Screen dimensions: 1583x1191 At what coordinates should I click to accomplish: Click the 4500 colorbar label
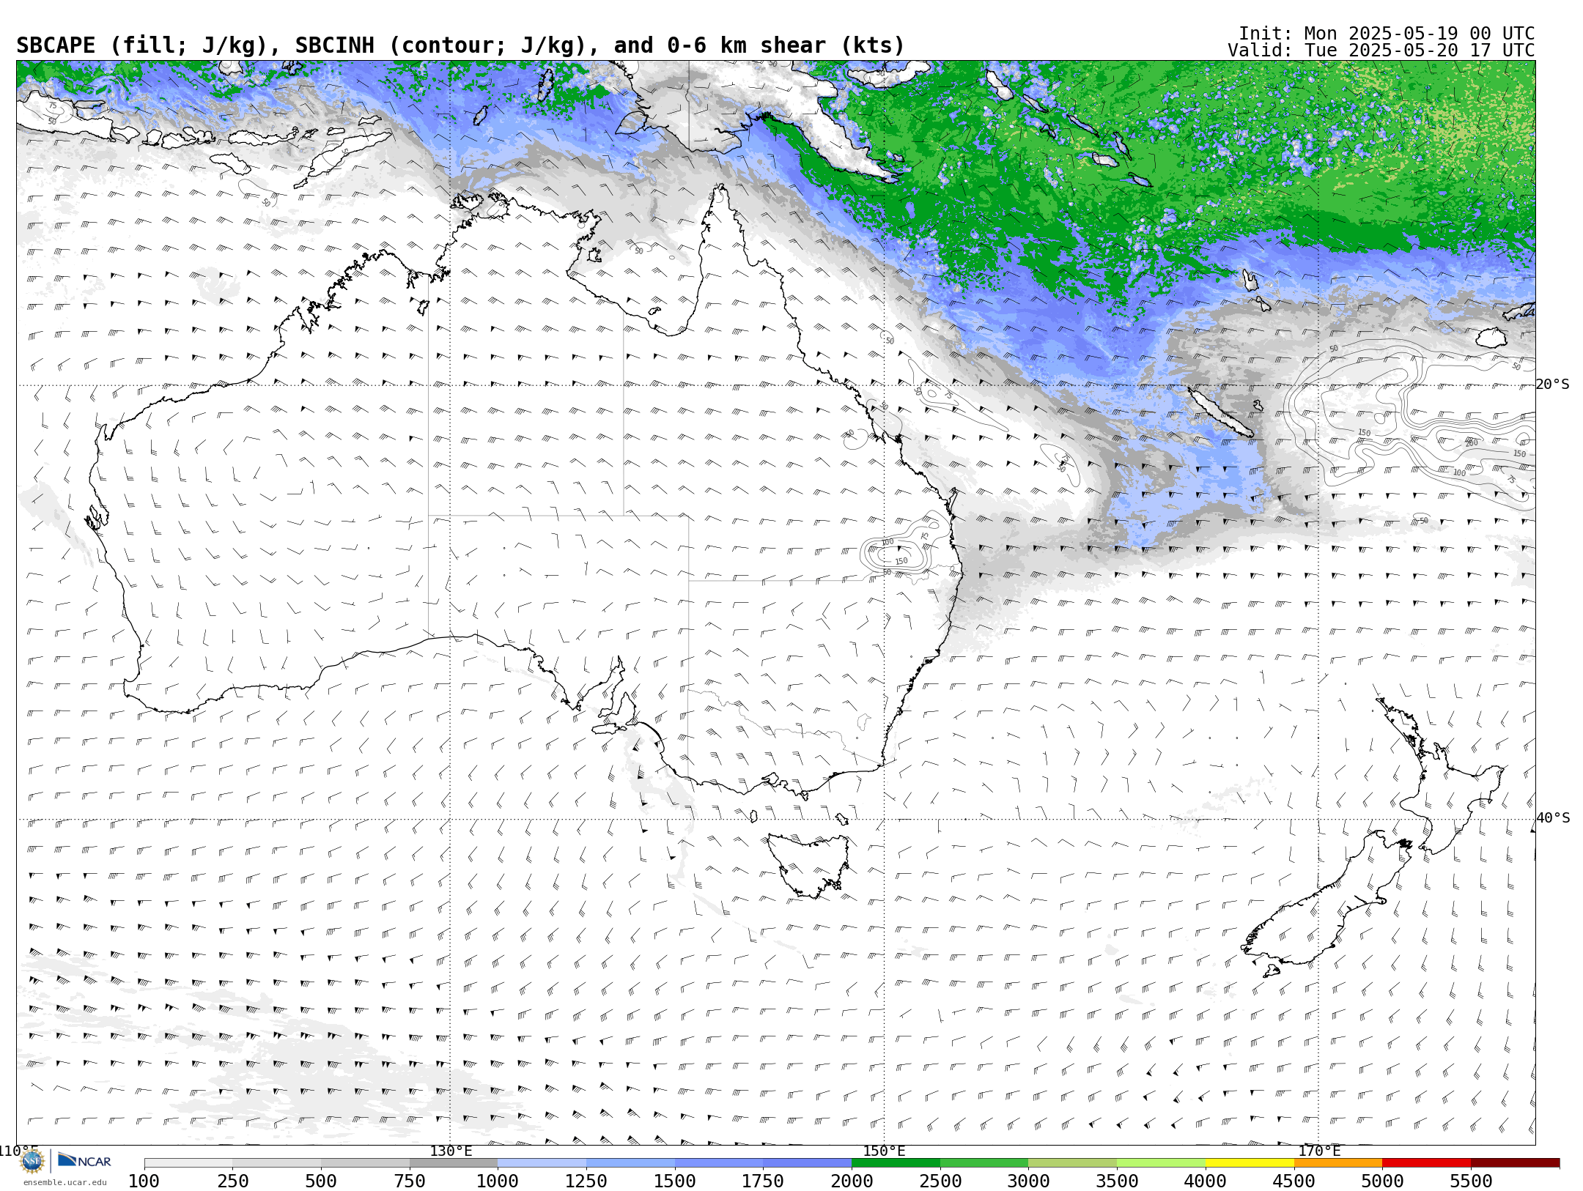click(1294, 1181)
